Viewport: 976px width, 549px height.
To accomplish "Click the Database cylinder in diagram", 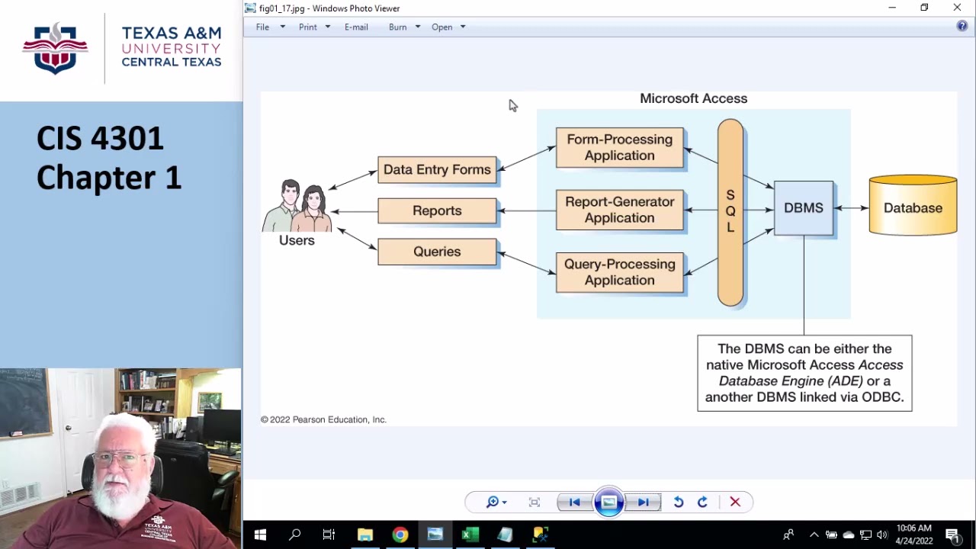I will 913,206.
